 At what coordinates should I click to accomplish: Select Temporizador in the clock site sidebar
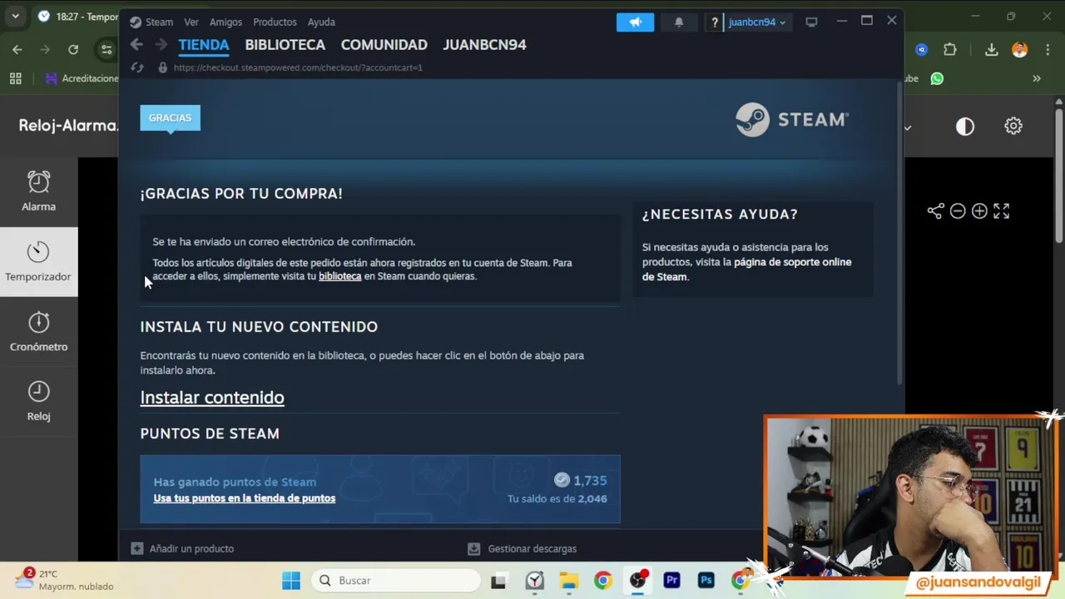(x=38, y=262)
